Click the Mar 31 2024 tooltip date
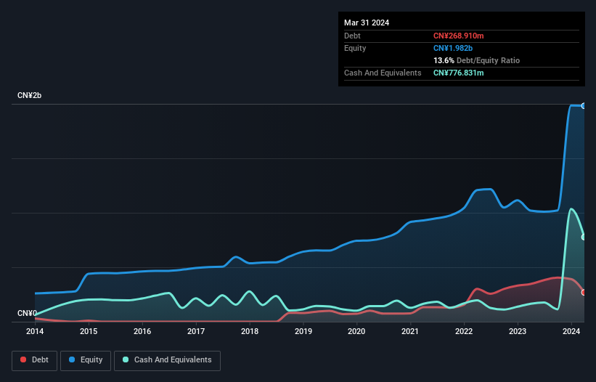This screenshot has height=382, width=596. (x=367, y=23)
